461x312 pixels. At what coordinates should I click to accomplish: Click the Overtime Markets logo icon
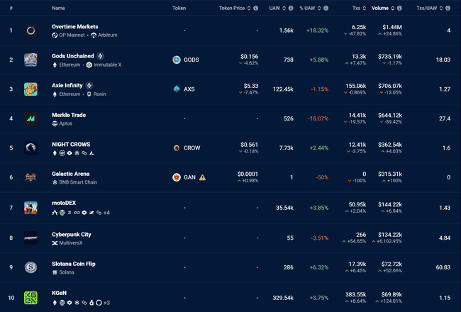pos(31,30)
